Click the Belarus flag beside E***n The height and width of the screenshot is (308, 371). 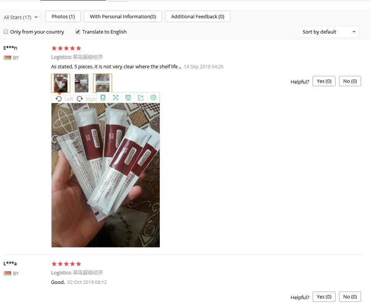(7, 58)
